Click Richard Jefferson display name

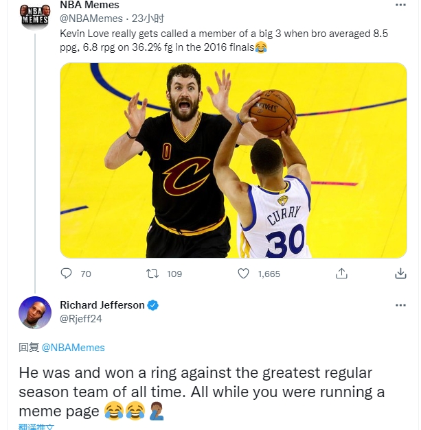102,305
